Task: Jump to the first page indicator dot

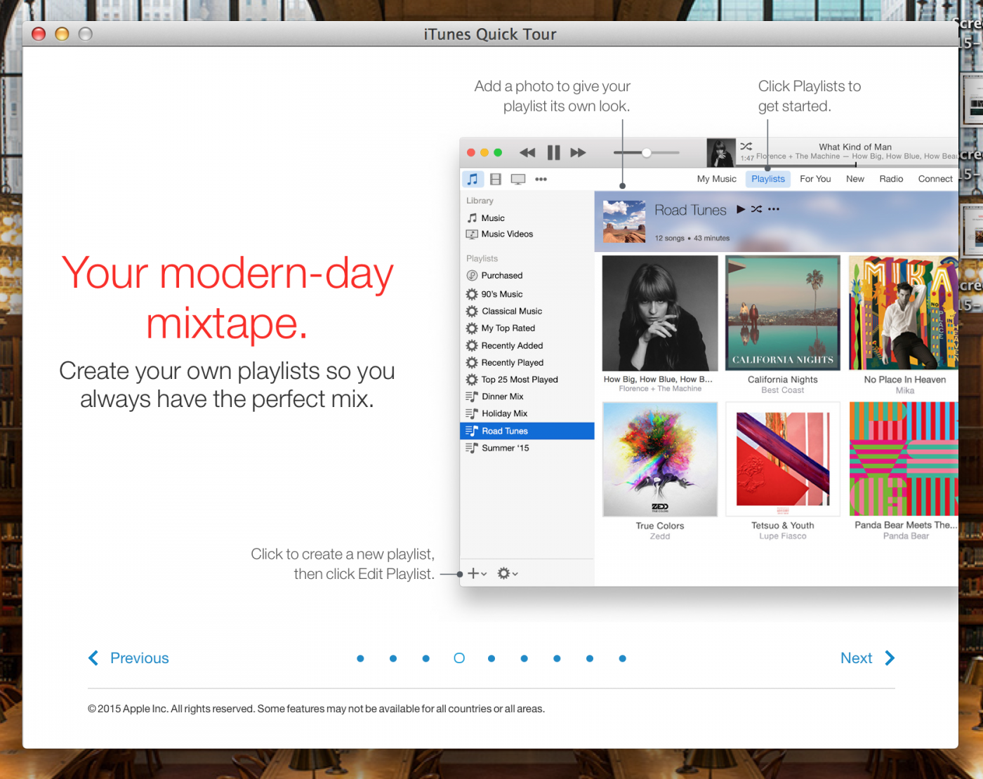Action: coord(360,658)
